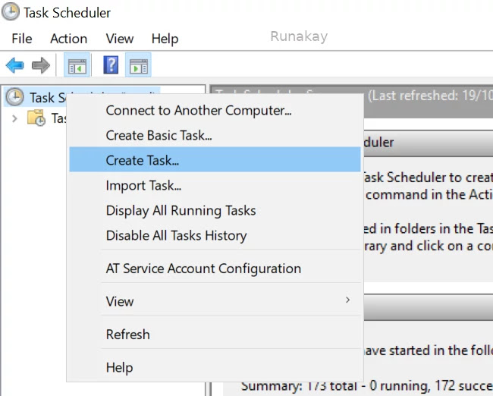493x396 pixels.
Task: Open the Action menu in menu bar
Action: click(x=68, y=39)
